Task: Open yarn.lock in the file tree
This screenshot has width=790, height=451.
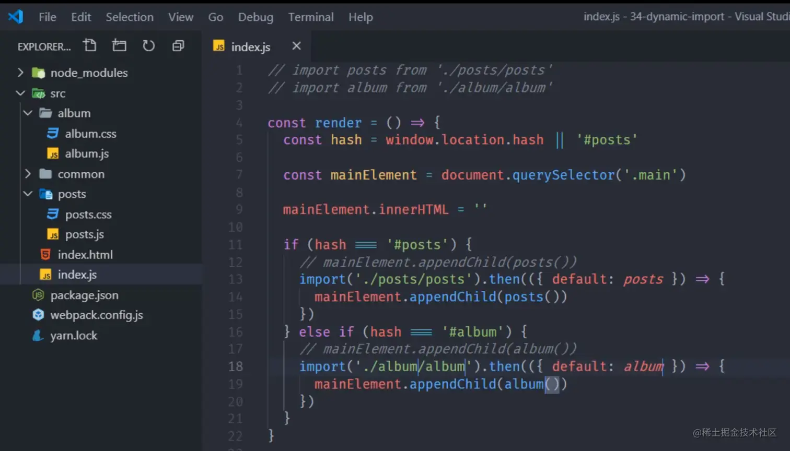Action: pyautogui.click(x=74, y=335)
